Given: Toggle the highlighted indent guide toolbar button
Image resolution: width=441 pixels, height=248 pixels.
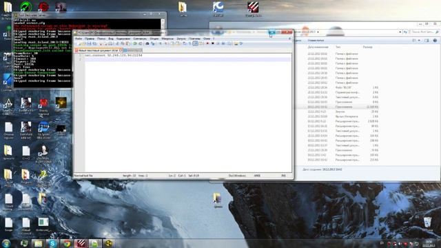Looking at the screenshot, I should (x=196, y=43).
